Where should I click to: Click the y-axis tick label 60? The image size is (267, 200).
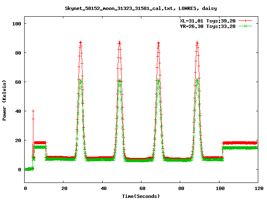[18, 82]
